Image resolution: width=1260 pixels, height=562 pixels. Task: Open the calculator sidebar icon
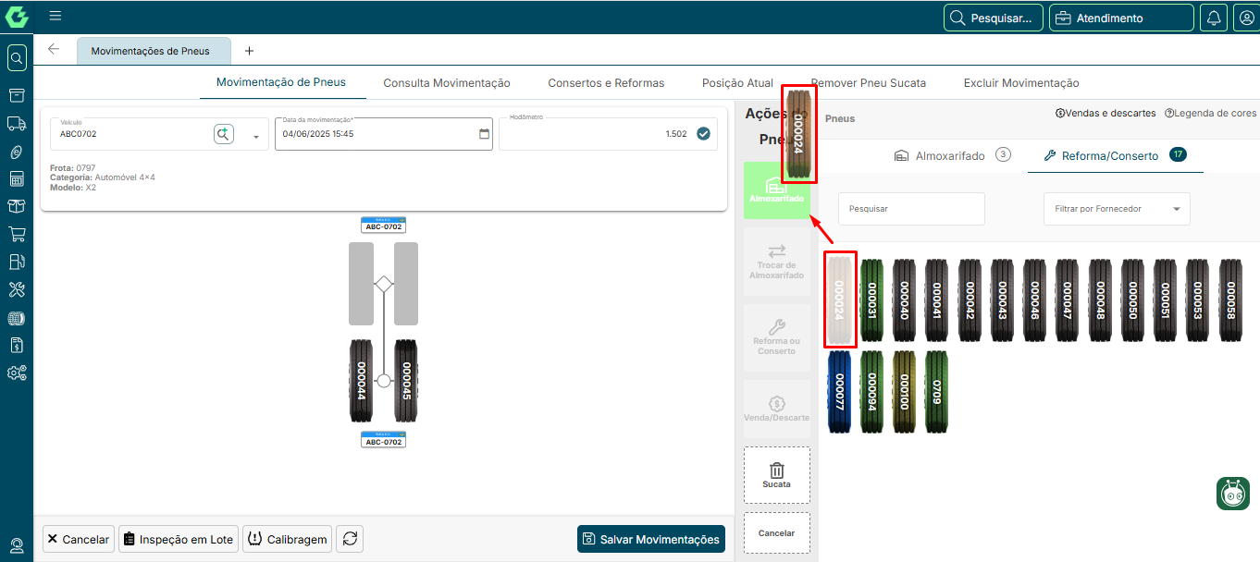coord(17,178)
